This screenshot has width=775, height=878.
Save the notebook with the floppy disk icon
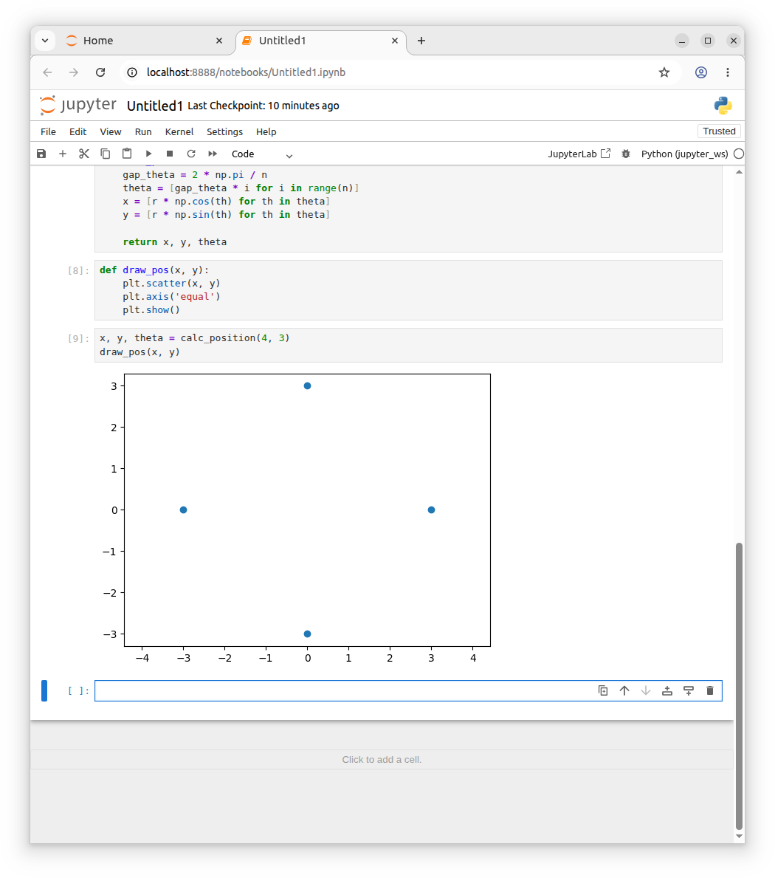coord(41,154)
